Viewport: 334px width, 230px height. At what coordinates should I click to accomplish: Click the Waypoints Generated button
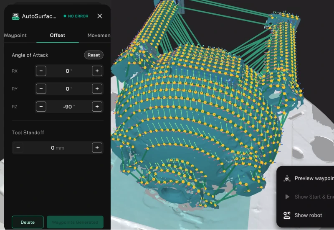[75, 222]
